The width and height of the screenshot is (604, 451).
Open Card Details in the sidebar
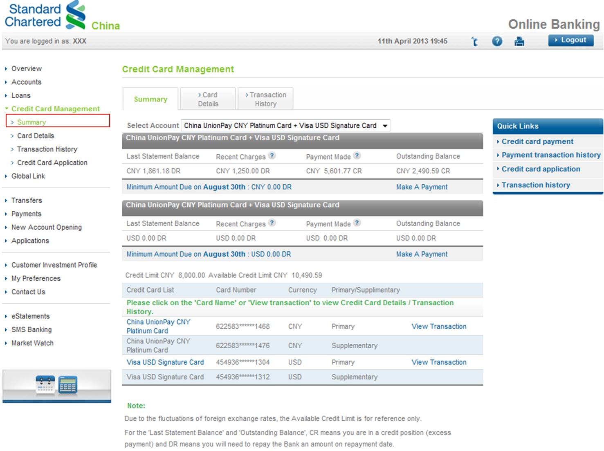[x=36, y=135]
